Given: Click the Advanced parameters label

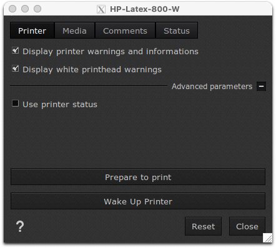Looking at the screenshot, I should tap(212, 87).
